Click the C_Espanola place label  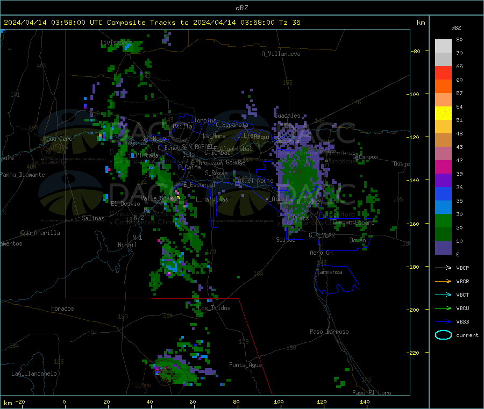coord(232,125)
